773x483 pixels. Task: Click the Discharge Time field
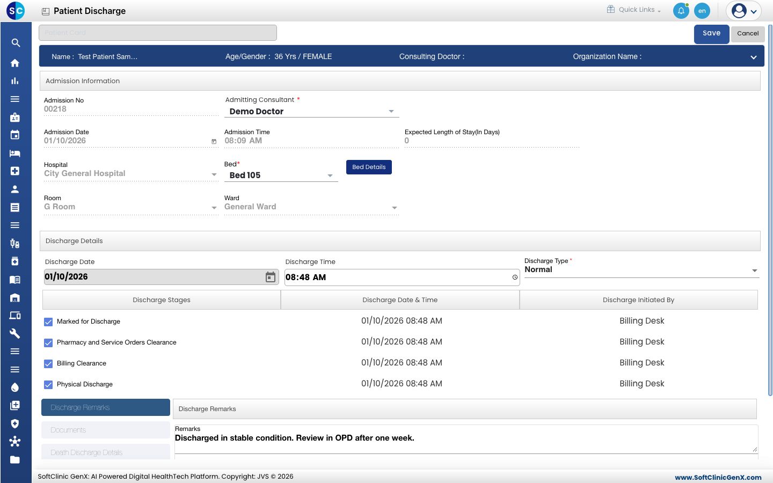coord(402,277)
